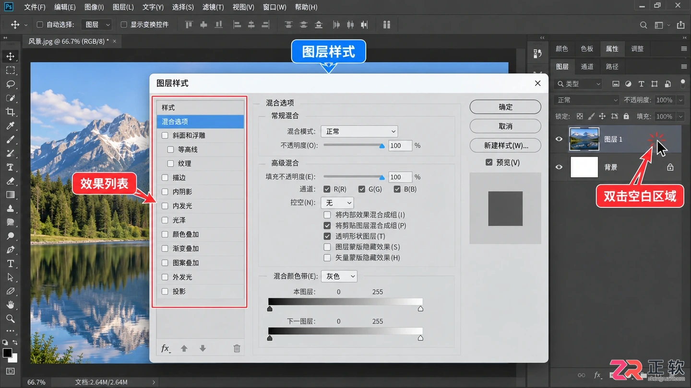Image resolution: width=691 pixels, height=388 pixels.
Task: Click the 新建样式(W)... button
Action: click(505, 145)
